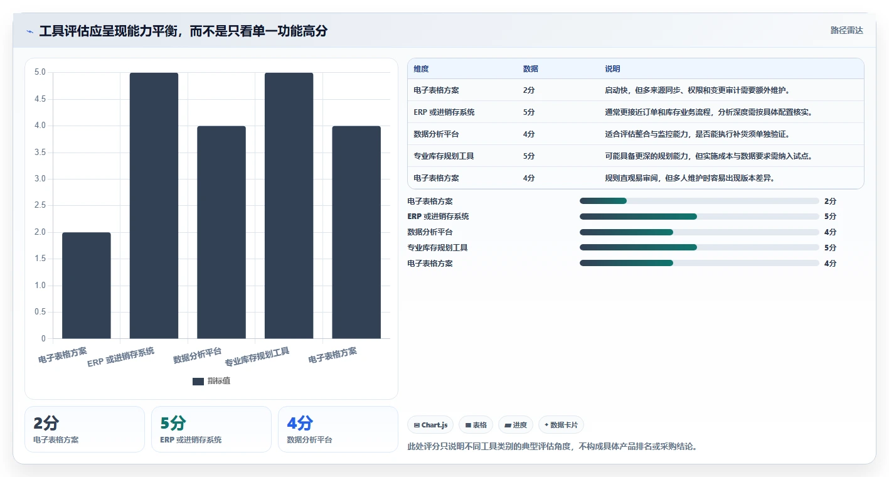The image size is (889, 477).
Task: Click the 专业库存规划工具 progress bar
Action: pyautogui.click(x=700, y=247)
